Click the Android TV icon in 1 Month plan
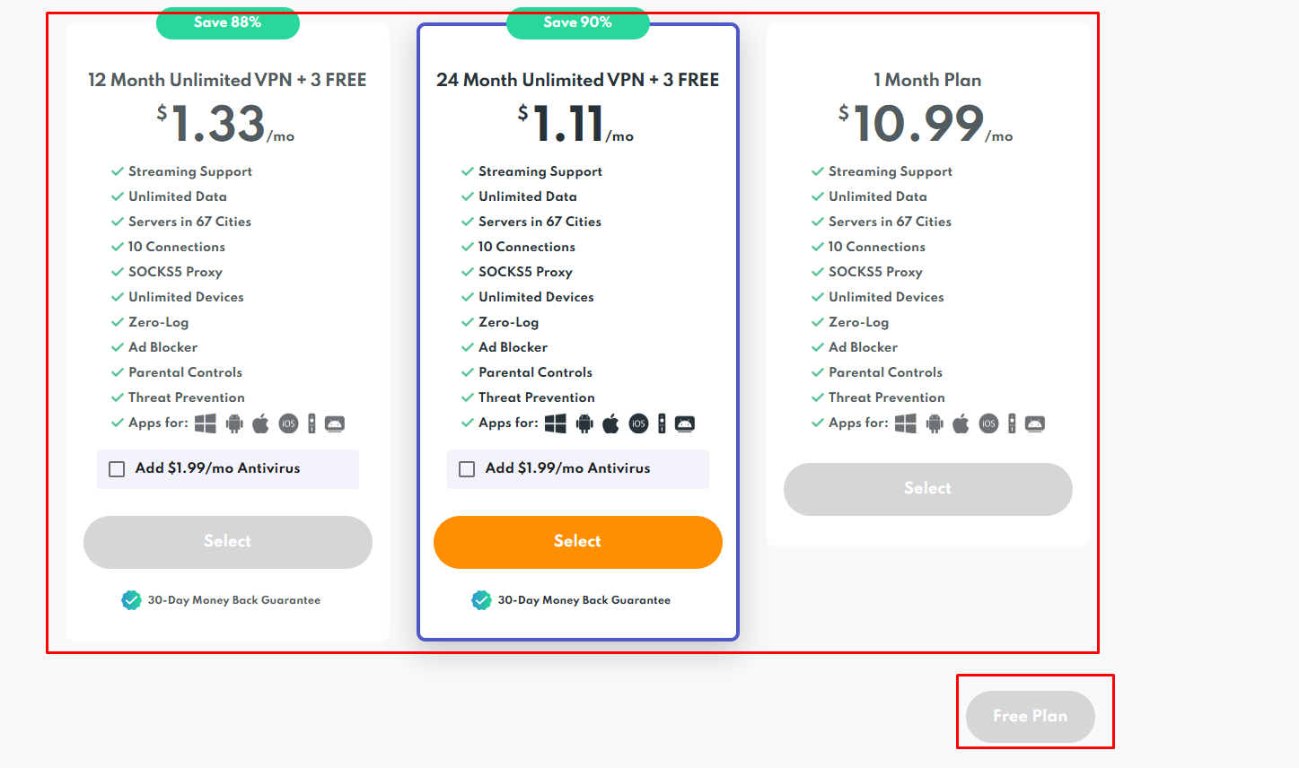The image size is (1299, 768). click(1034, 423)
